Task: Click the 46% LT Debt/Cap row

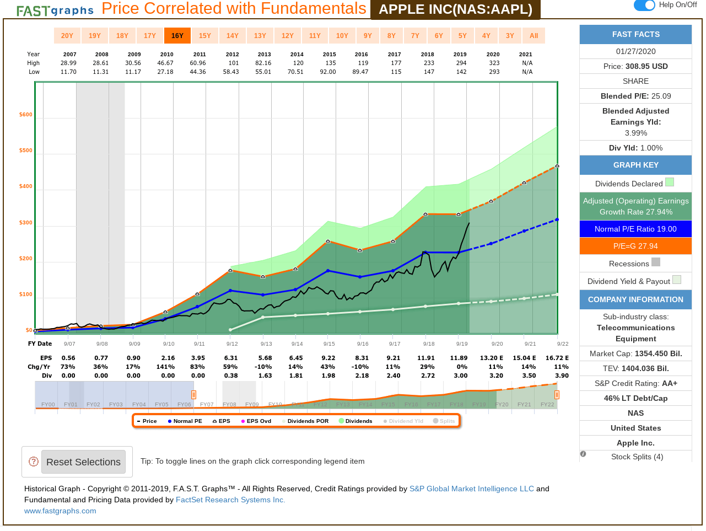Action: 635,398
